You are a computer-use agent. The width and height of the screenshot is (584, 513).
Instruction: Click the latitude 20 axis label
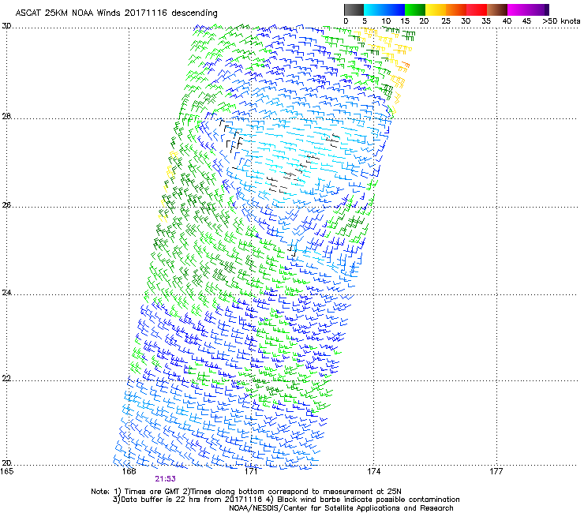pos(6,462)
